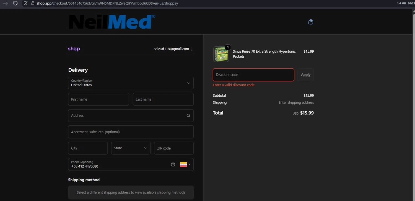Image resolution: width=415 pixels, height=201 pixels.
Task: Click the NeilMed logo
Action: coord(112,22)
